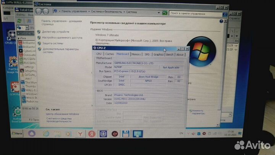Viewport: 275px width, 155px height.
Task: Click Total Commander grid view toolbar icon
Action: (29, 21)
